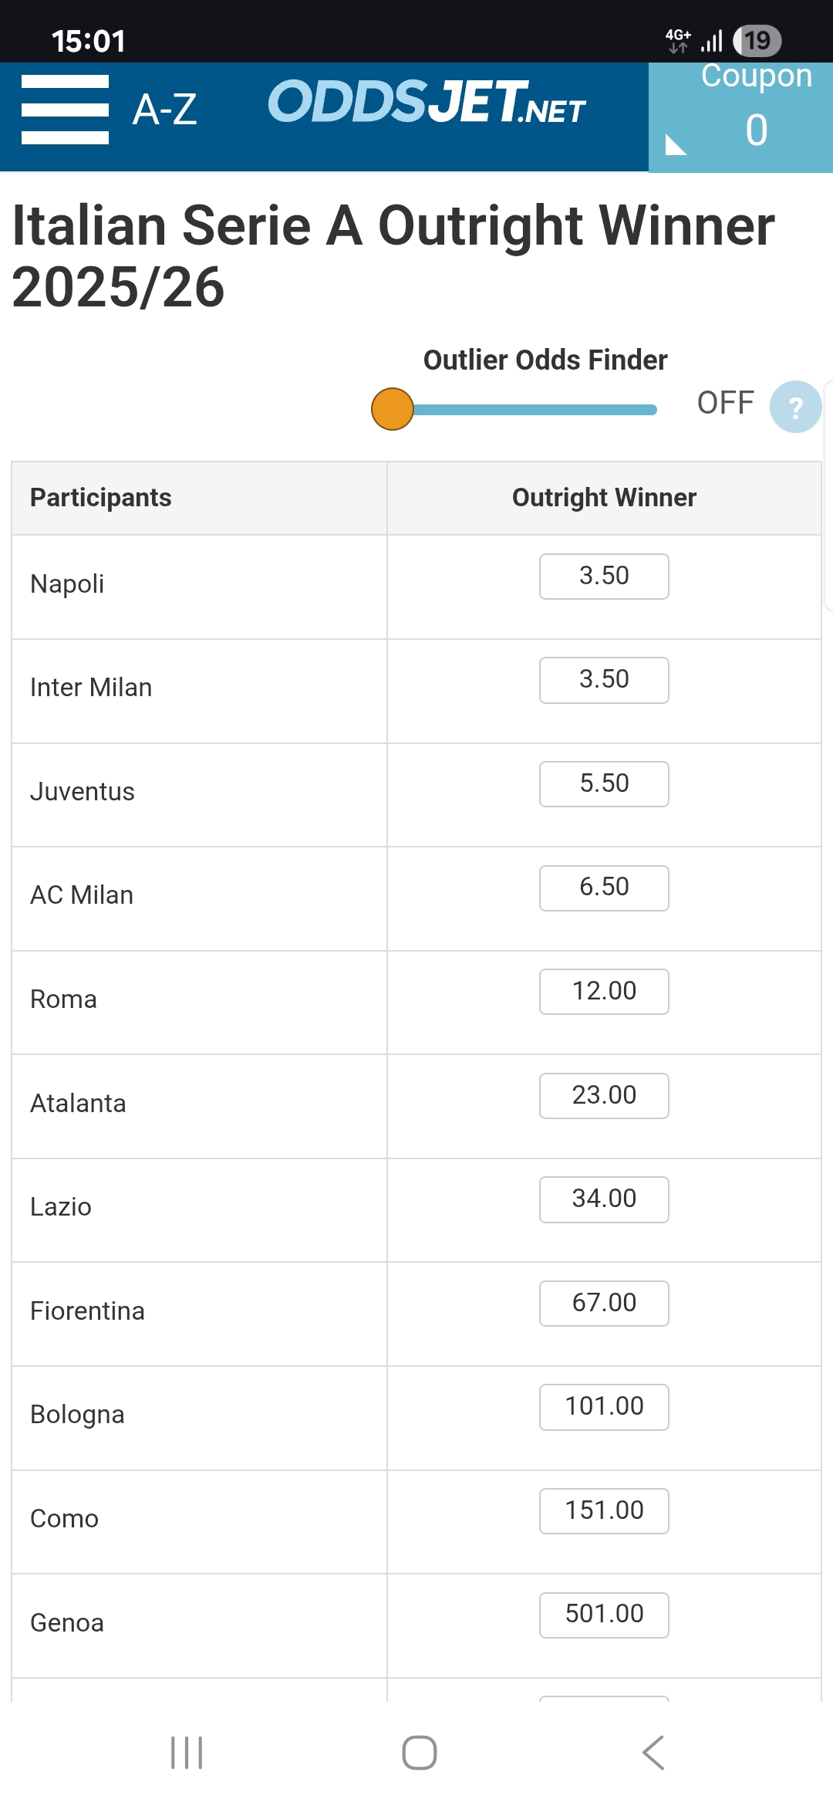
Task: Pick Juventus outright odds 5.50
Action: pos(604,784)
